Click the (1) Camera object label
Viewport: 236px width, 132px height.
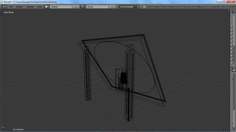(18, 129)
